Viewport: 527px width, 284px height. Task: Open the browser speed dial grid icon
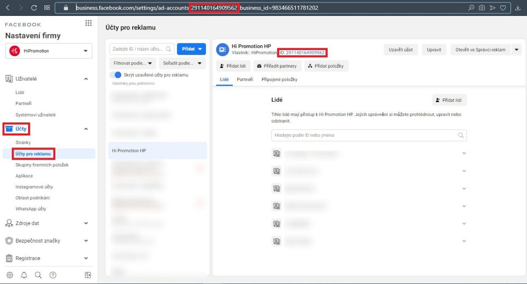click(47, 7)
